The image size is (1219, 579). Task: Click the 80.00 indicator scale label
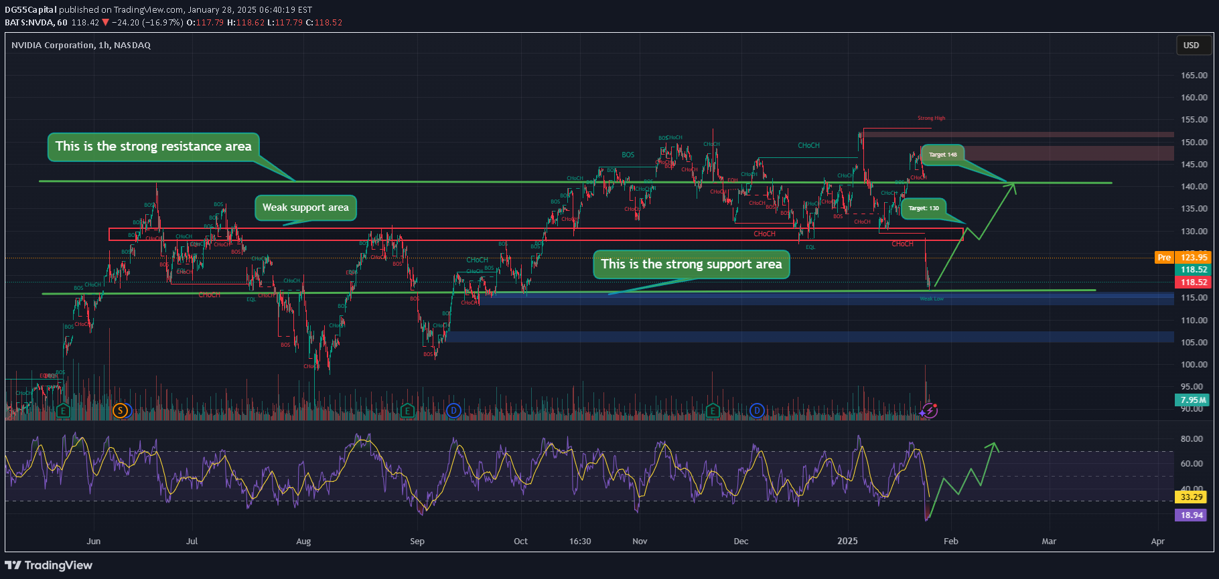pos(1192,439)
